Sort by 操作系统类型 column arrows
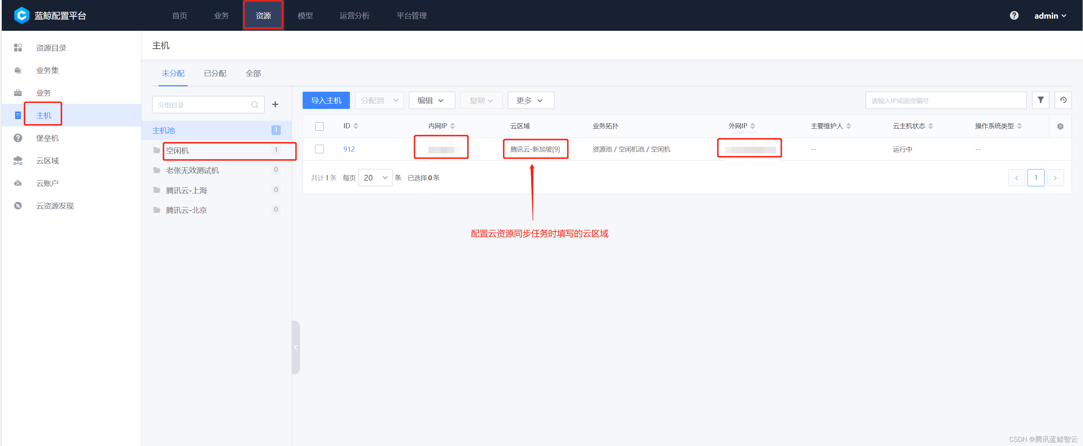This screenshot has width=1083, height=446. 1019,126
